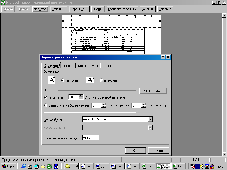Screen dimensions: 227x170
Task: Open the disabled Качество печати dropdown
Action: 150,128
